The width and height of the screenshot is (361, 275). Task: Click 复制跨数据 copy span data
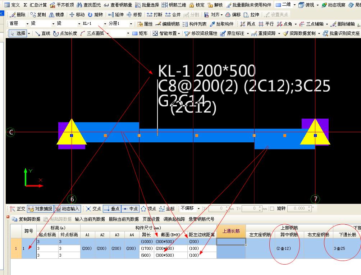pyautogui.click(x=26, y=219)
